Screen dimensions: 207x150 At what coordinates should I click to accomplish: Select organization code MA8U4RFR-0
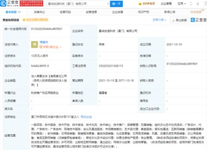(x=40, y=66)
